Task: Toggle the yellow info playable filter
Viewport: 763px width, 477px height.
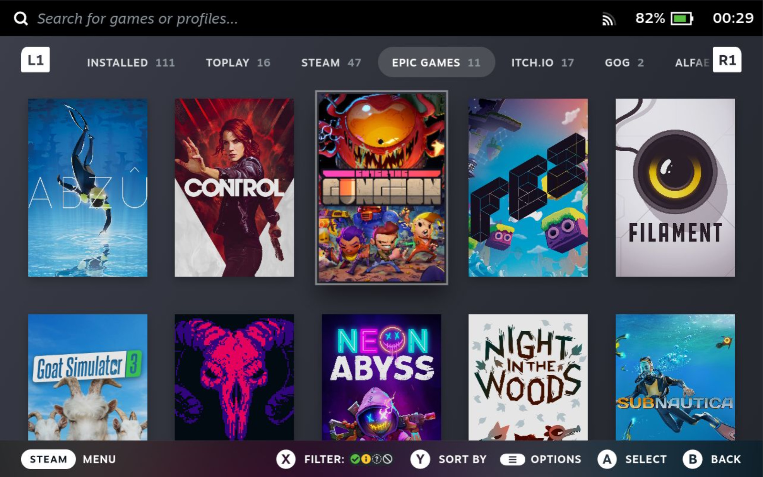Action: (x=366, y=459)
